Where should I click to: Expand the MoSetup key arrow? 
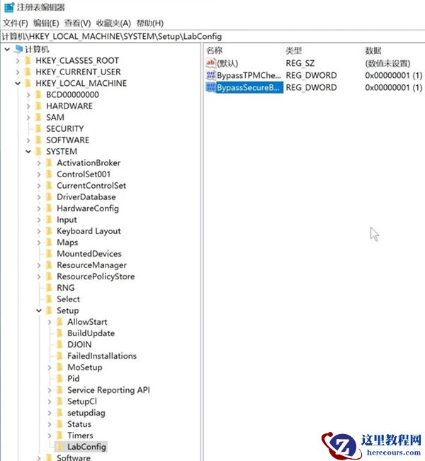tap(50, 367)
